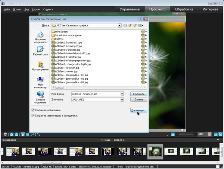Open the Правка menu
The width and height of the screenshot is (224, 169).
coord(17,9)
